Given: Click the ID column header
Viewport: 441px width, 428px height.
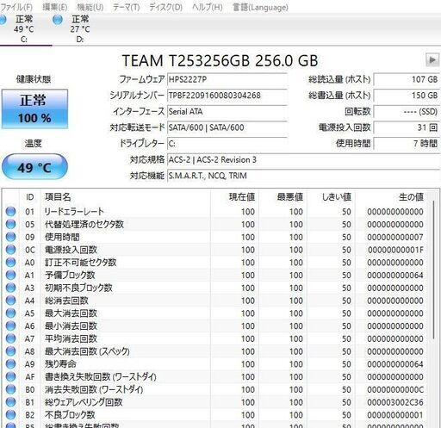Looking at the screenshot, I should click(x=30, y=197).
